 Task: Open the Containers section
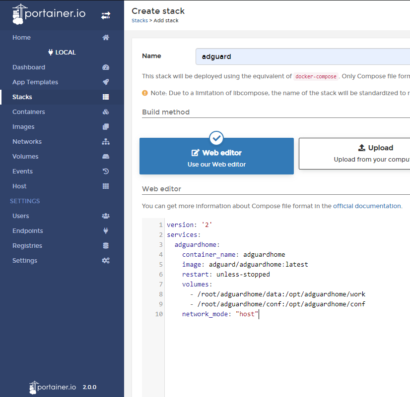(29, 112)
